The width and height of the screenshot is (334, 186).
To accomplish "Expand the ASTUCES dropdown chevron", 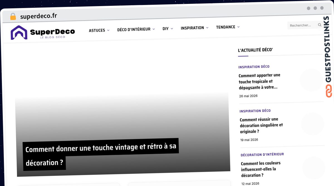I will [108, 30].
